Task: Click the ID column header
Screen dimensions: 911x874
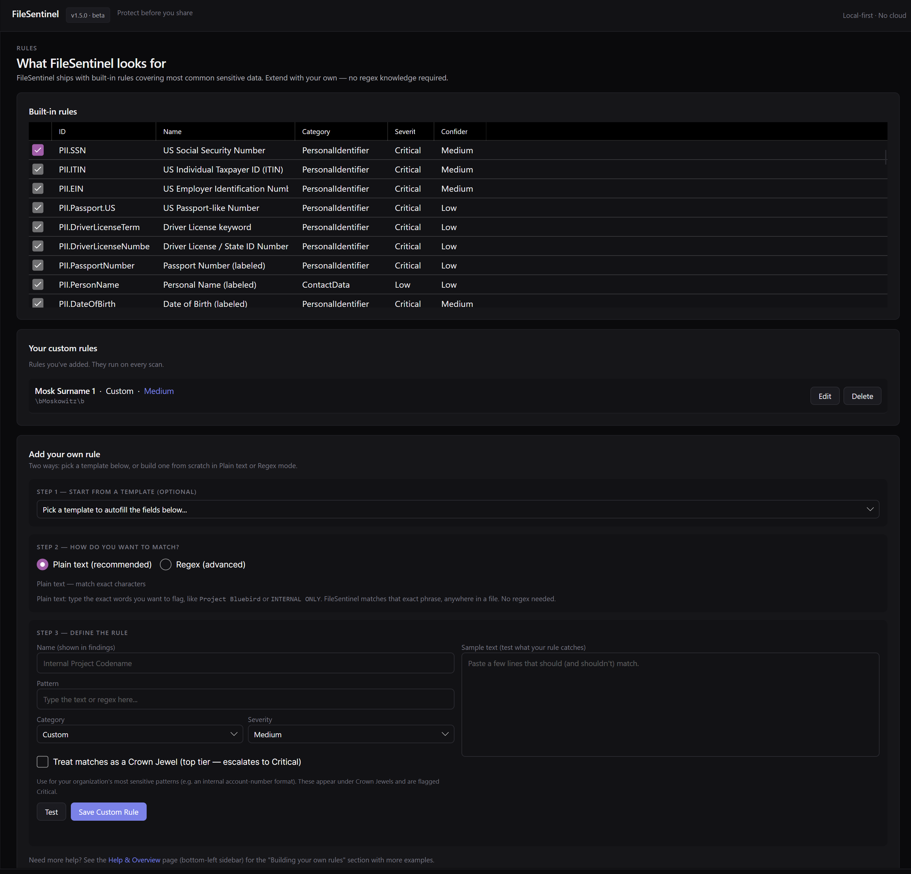Action: click(x=104, y=131)
